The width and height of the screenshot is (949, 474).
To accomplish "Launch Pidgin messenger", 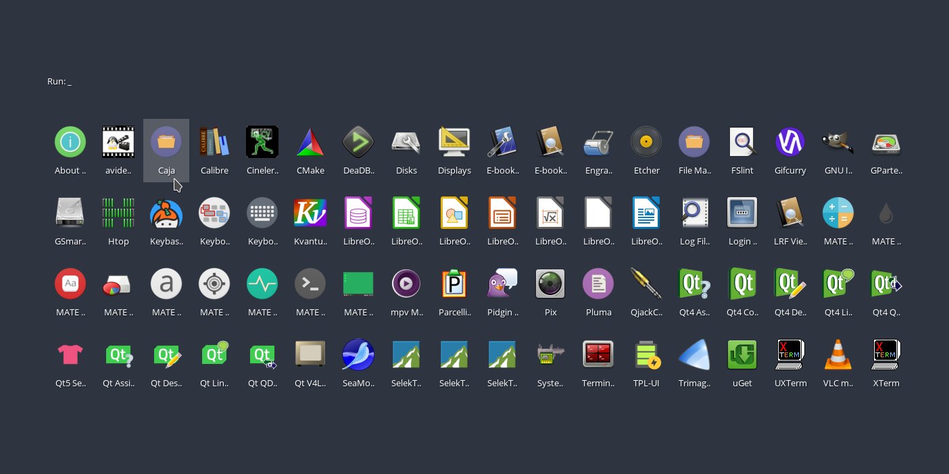I will pyautogui.click(x=502, y=292).
